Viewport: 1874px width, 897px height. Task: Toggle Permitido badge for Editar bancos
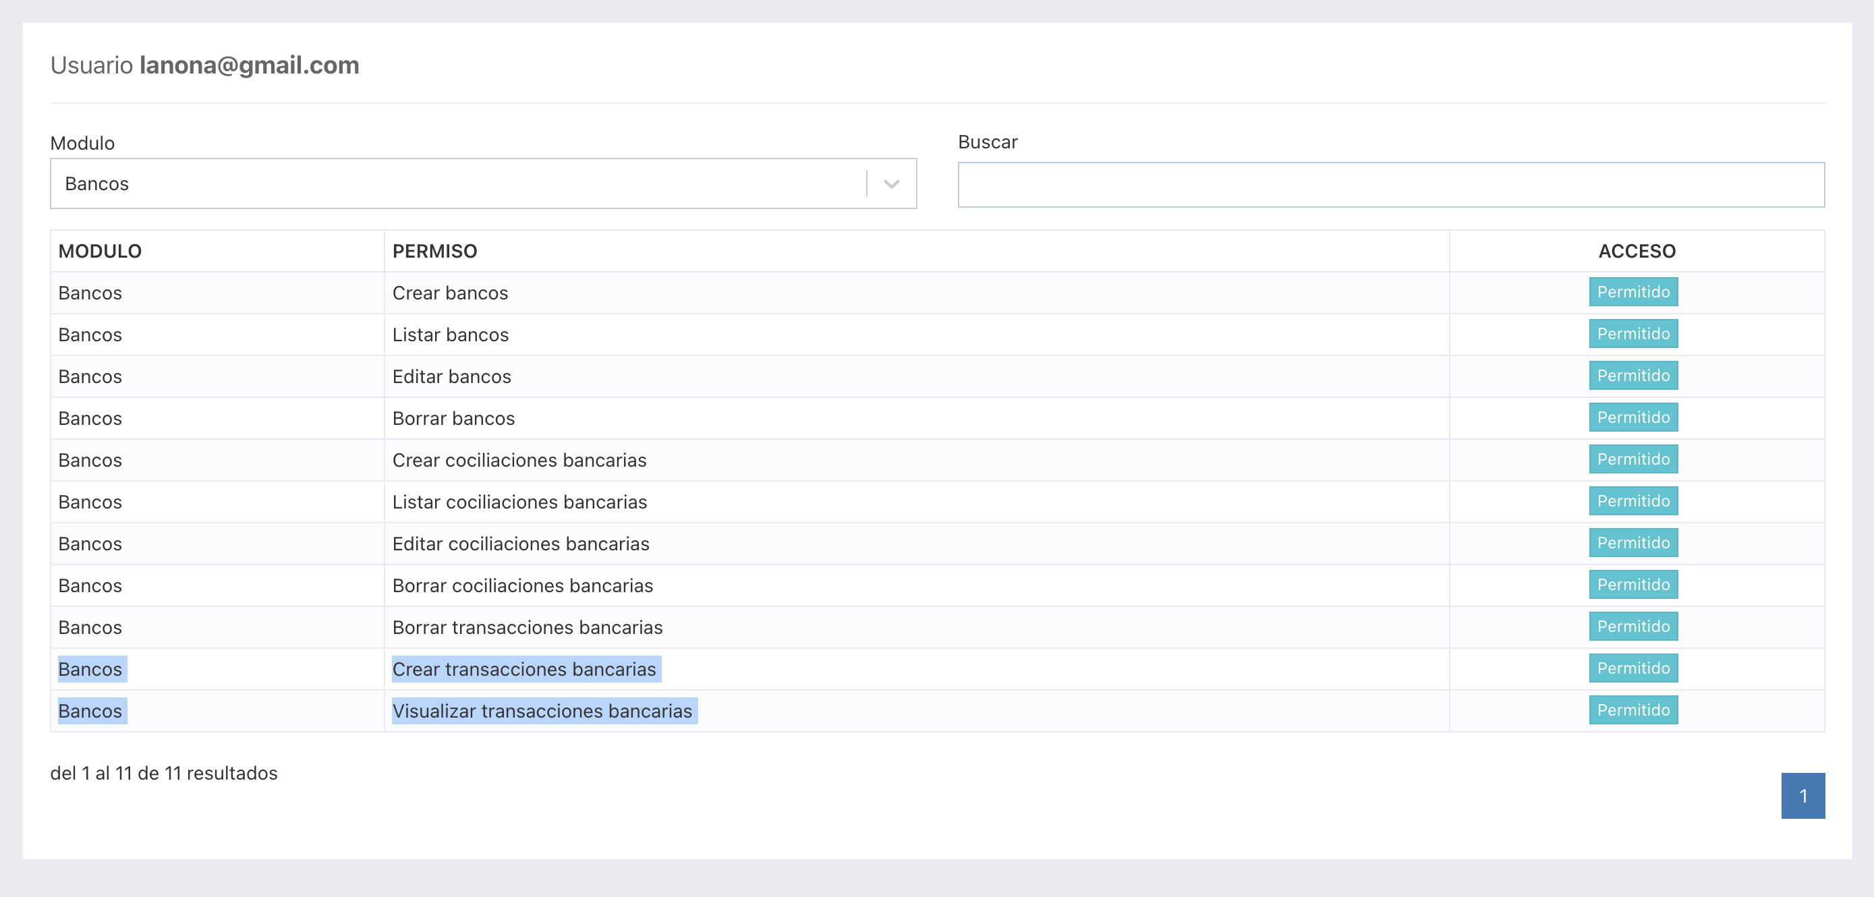pos(1633,376)
